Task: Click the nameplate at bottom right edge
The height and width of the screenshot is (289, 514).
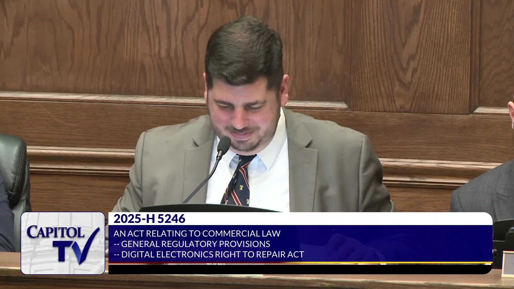Action: tap(508, 264)
